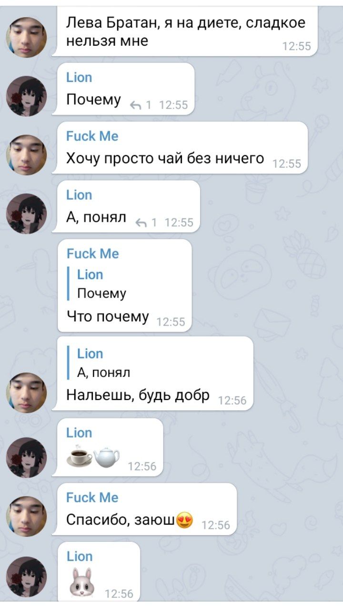Open Lion's avatar beside coffee and teapot emojis
This screenshot has height=606, width=343.
(x=26, y=457)
